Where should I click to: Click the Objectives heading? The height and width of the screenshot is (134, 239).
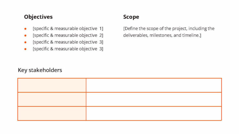[x=38, y=17]
